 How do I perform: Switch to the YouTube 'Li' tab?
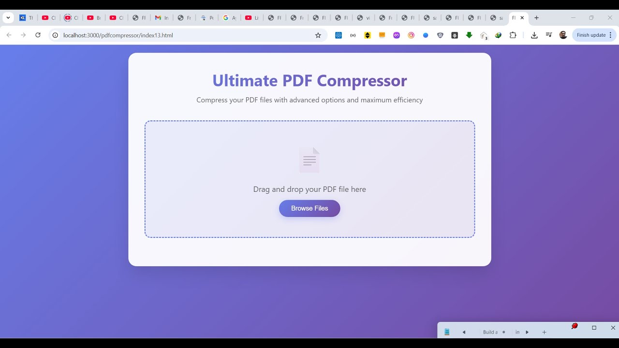252,18
